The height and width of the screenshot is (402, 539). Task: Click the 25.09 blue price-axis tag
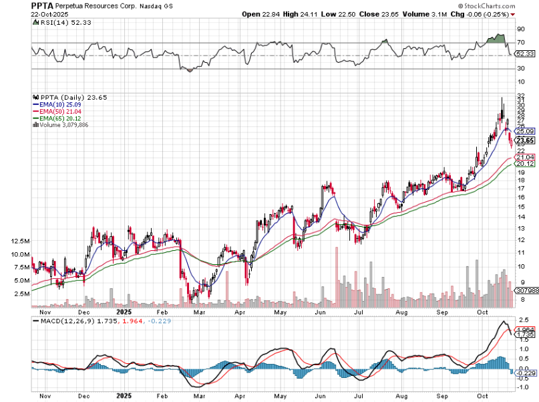(525, 132)
